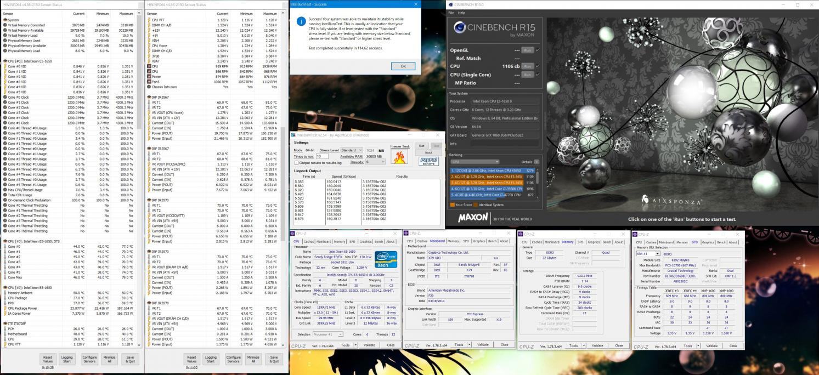
Task: Click the Details plus icon in Ranking
Action: pyautogui.click(x=536, y=162)
